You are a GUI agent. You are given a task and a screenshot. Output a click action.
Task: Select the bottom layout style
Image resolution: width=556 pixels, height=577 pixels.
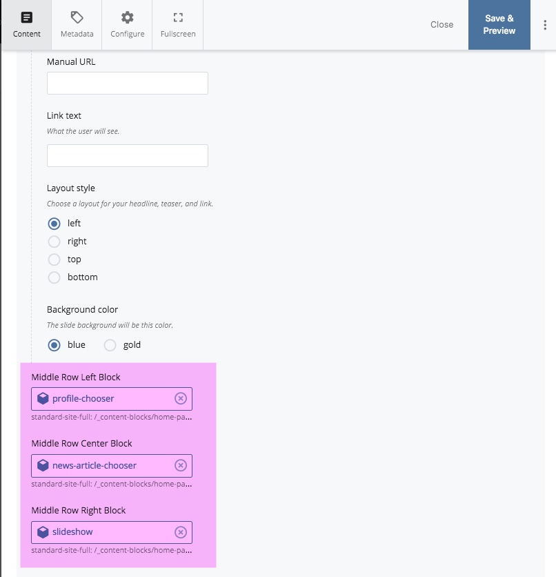(x=54, y=277)
